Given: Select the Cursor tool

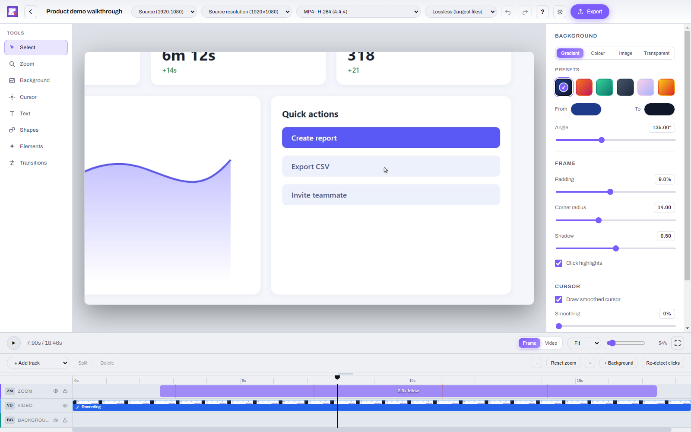Looking at the screenshot, I should [36, 97].
